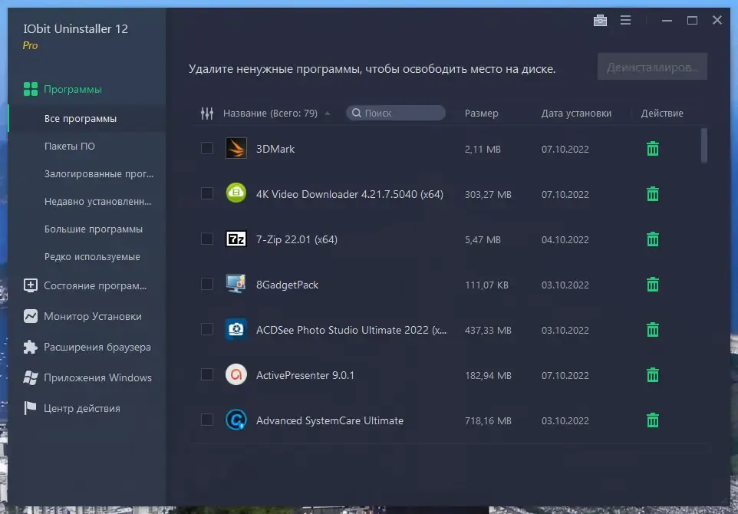Sort the list by Дата установки column
Screen dimensions: 738x514
click(x=576, y=114)
